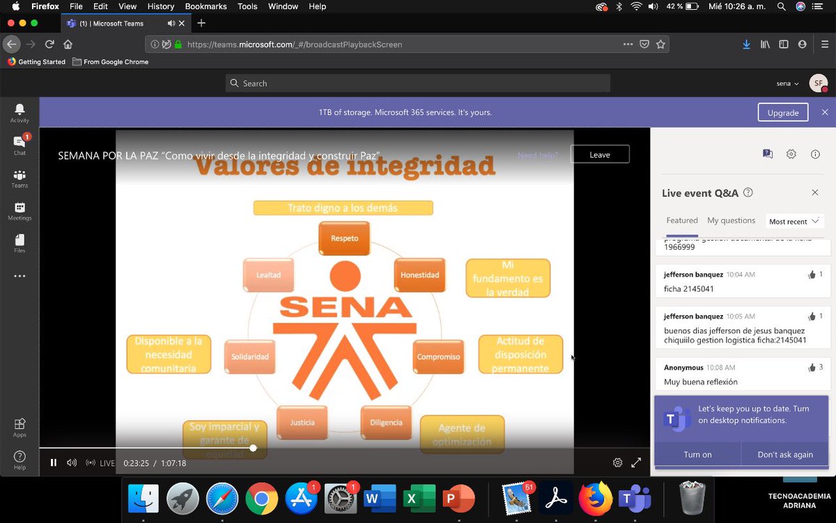Screen dimensions: 836x523
Task: Bookmark this page with star icon
Action: click(x=660, y=44)
